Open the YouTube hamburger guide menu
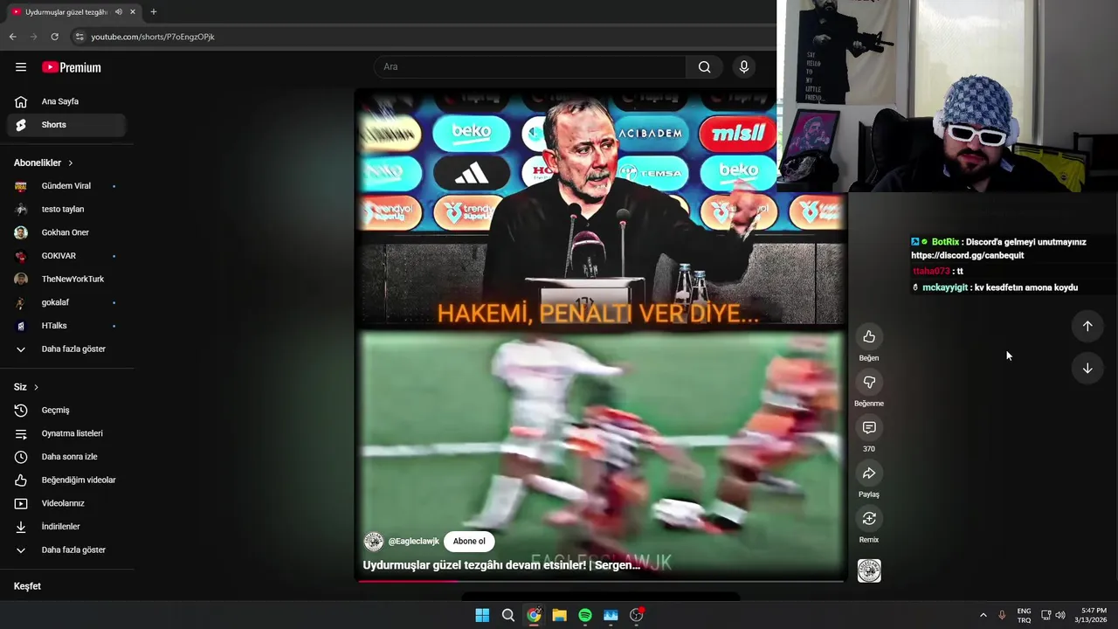Viewport: 1118px width, 629px height. point(21,67)
